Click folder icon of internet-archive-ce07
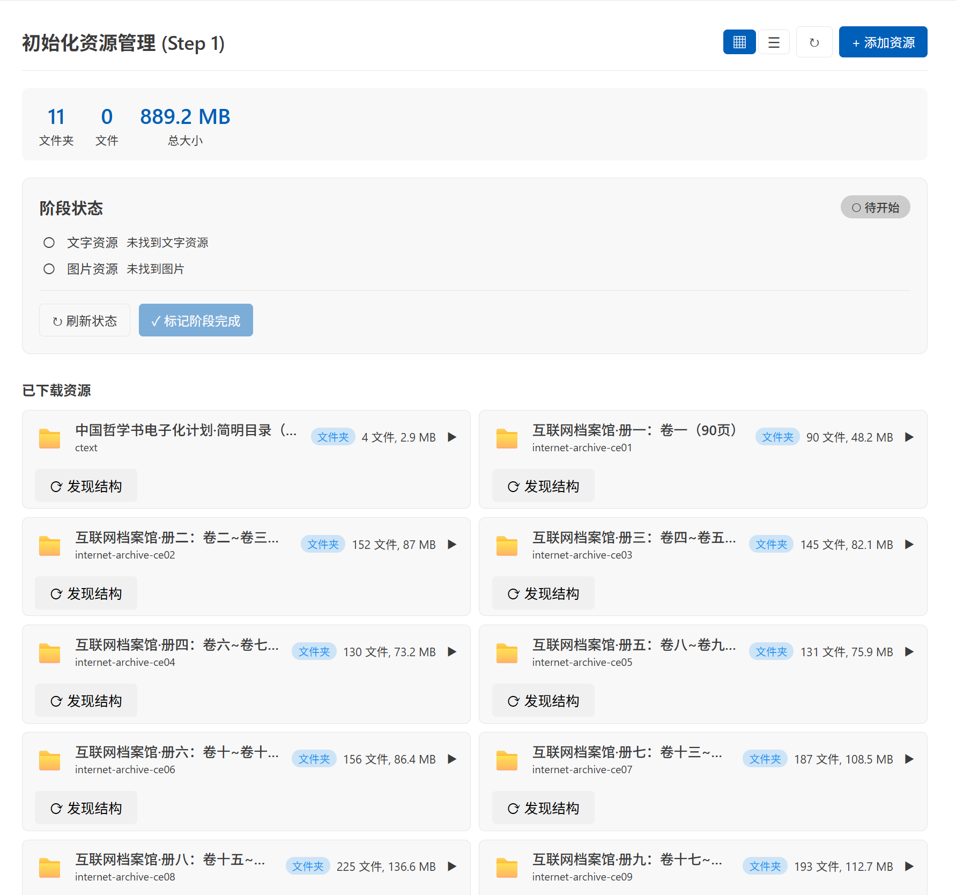The height and width of the screenshot is (895, 956). (507, 760)
